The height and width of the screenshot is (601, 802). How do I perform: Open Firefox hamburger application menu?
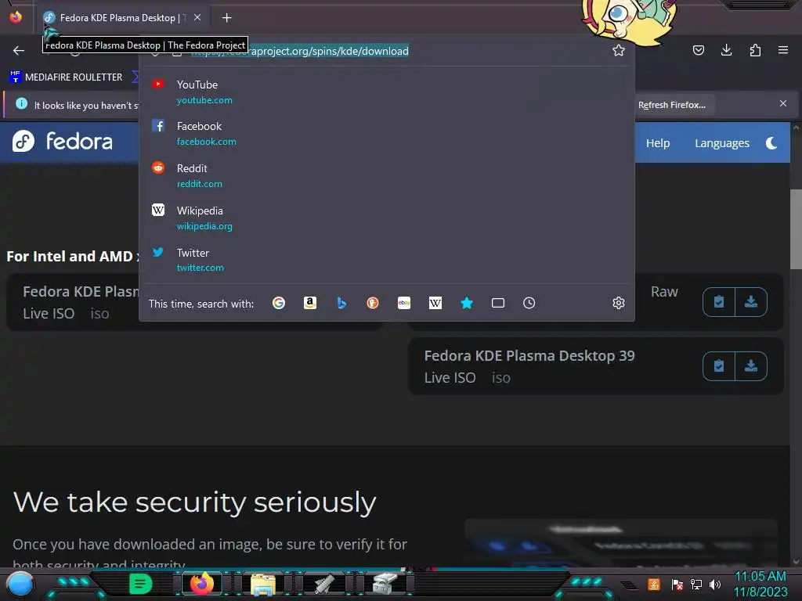click(783, 50)
